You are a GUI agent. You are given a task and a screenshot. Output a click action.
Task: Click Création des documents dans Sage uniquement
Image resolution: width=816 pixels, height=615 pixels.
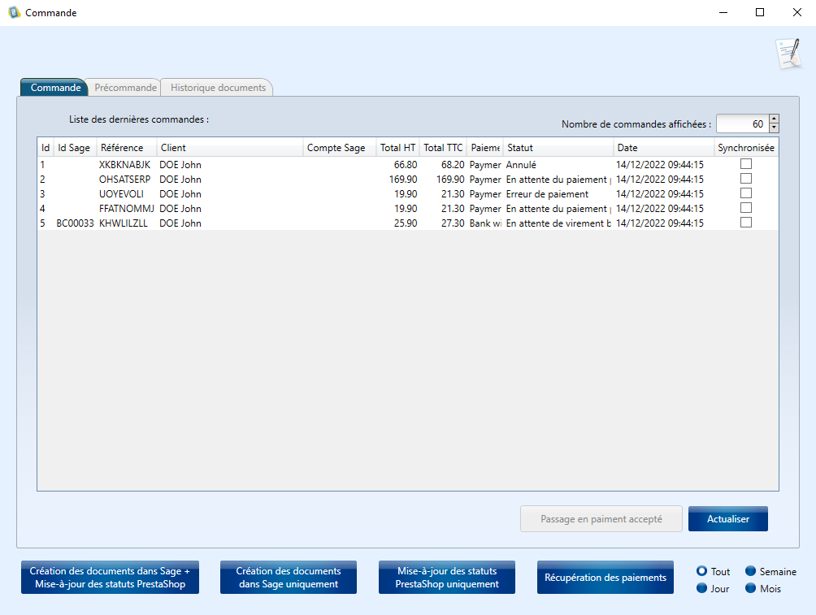(288, 577)
